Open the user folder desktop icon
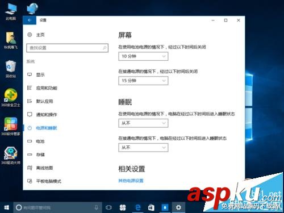This screenshot has height=213, width=284. (x=11, y=40)
